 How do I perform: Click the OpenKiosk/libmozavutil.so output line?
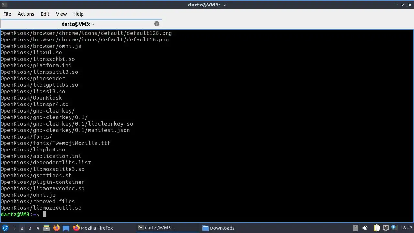coord(41,208)
